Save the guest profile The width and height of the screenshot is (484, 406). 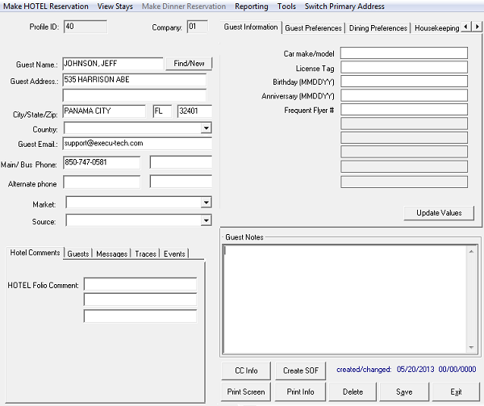(x=404, y=391)
